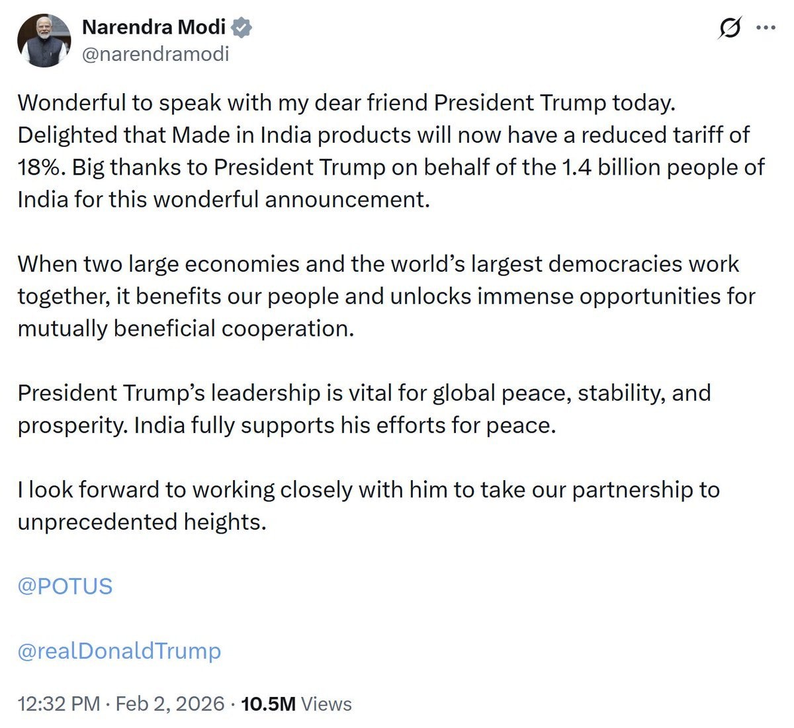This screenshot has width=794, height=728.
Task: Follow the @POTUS mention link
Action: click(65, 586)
